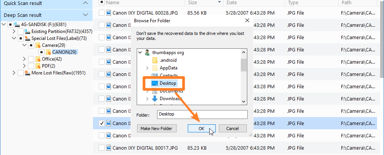Click the folder tree scrollbar down arrow

pyautogui.click(x=243, y=101)
